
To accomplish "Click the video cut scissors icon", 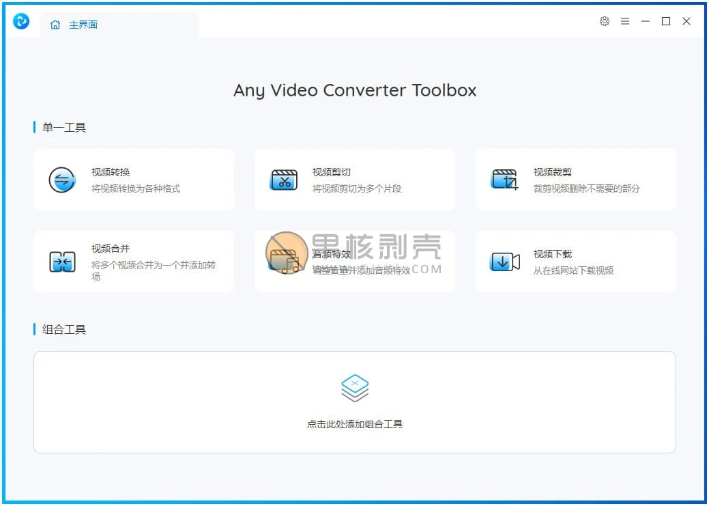I will [283, 180].
